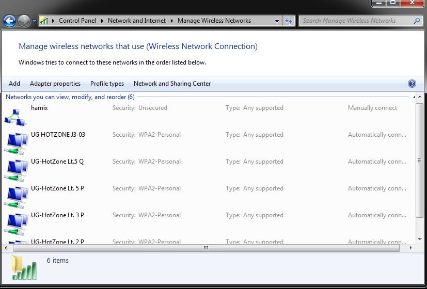Select UG-HotZone Lt. 5 P network name

click(x=57, y=188)
